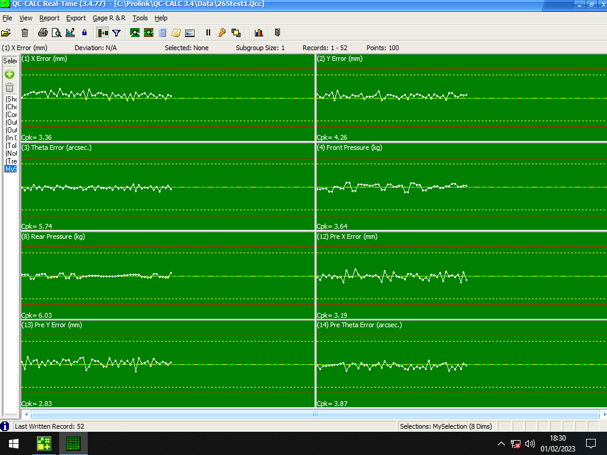Open the yellow-green grid taskbar app

tap(44, 444)
